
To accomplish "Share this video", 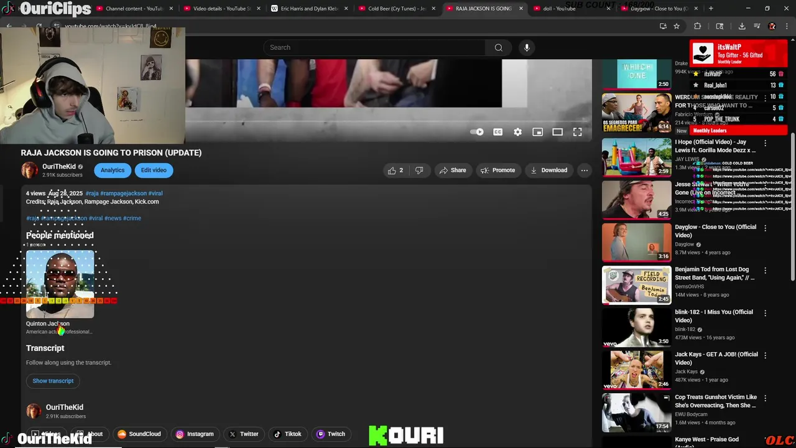I will pyautogui.click(x=453, y=170).
